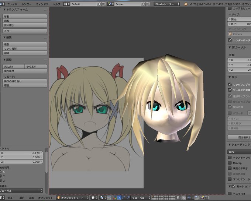Collapse the transform (トランスフォーム) panel
This screenshot has width=251, height=201.
(x=4, y=10)
